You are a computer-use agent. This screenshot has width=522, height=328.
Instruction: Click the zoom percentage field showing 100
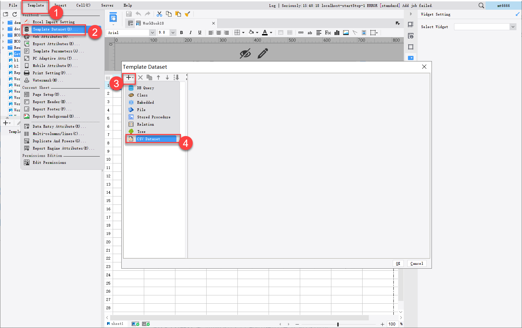[x=392, y=324]
